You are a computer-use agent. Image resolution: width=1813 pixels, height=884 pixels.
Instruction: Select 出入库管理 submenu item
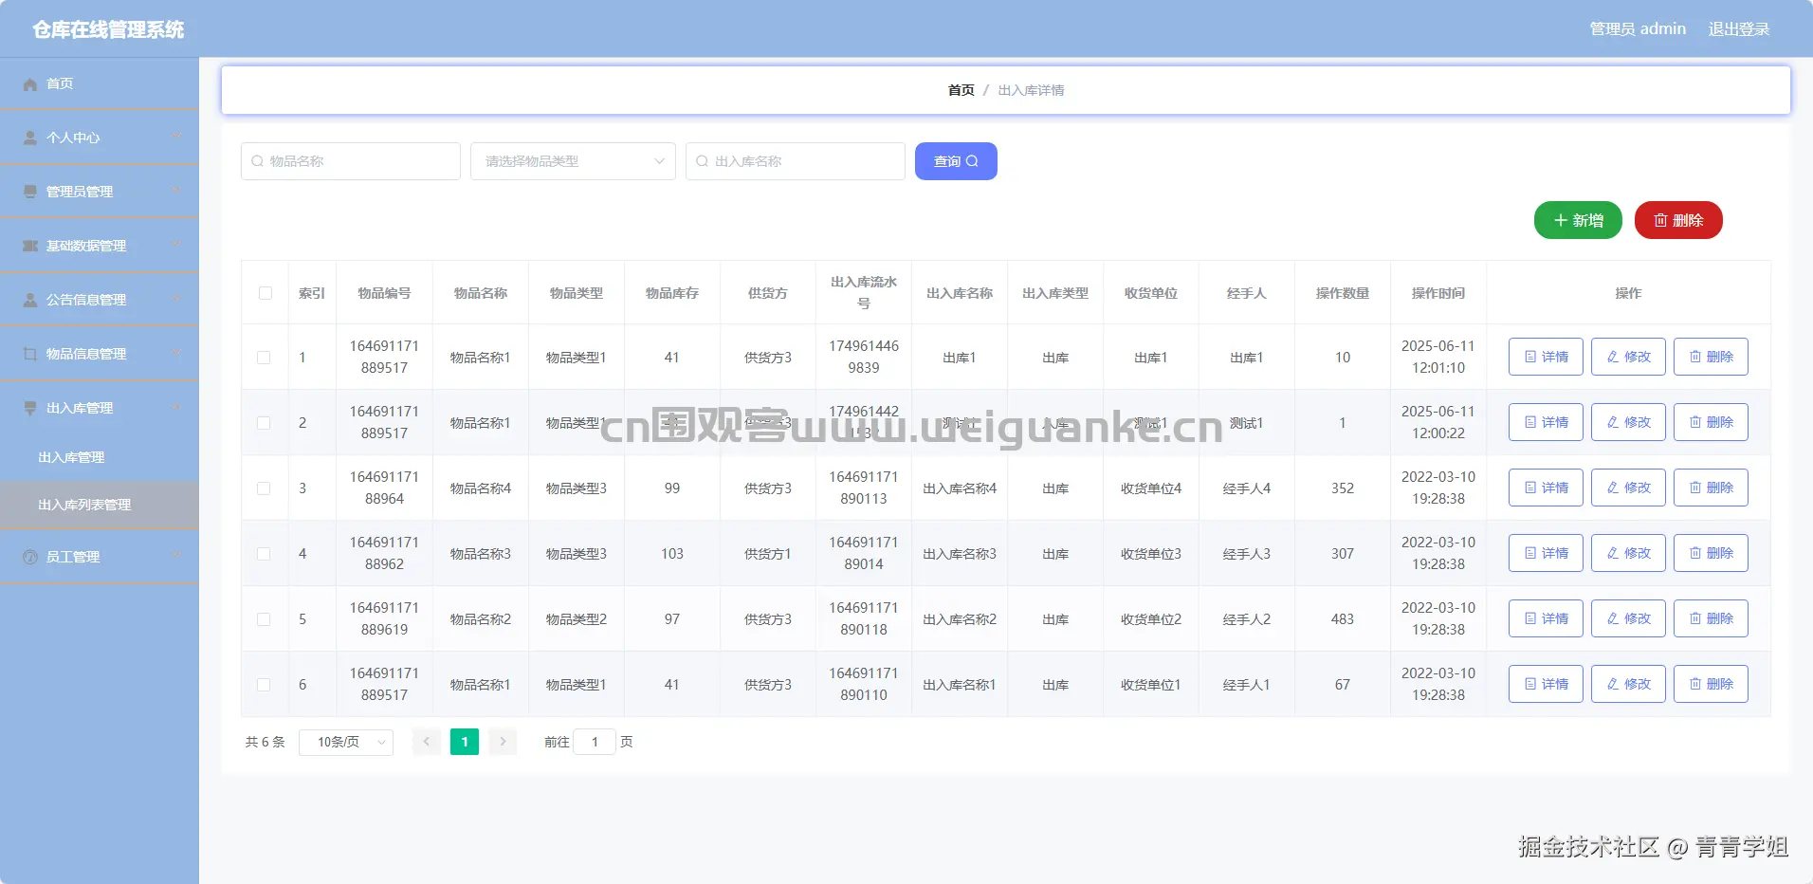coord(100,458)
